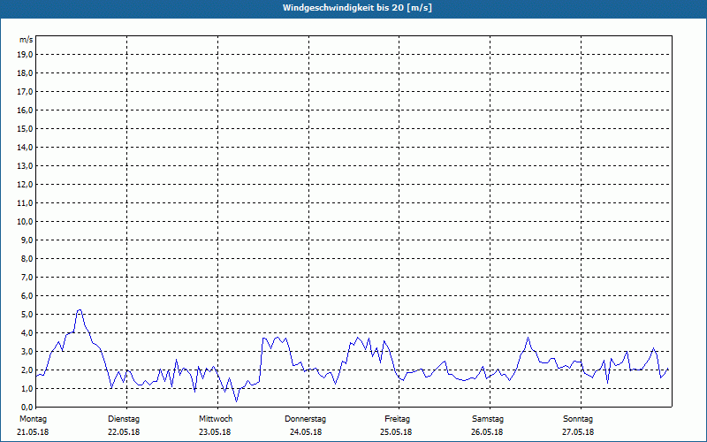707x442 pixels.
Task: Click the date 26.05.18
Action: click(x=487, y=432)
